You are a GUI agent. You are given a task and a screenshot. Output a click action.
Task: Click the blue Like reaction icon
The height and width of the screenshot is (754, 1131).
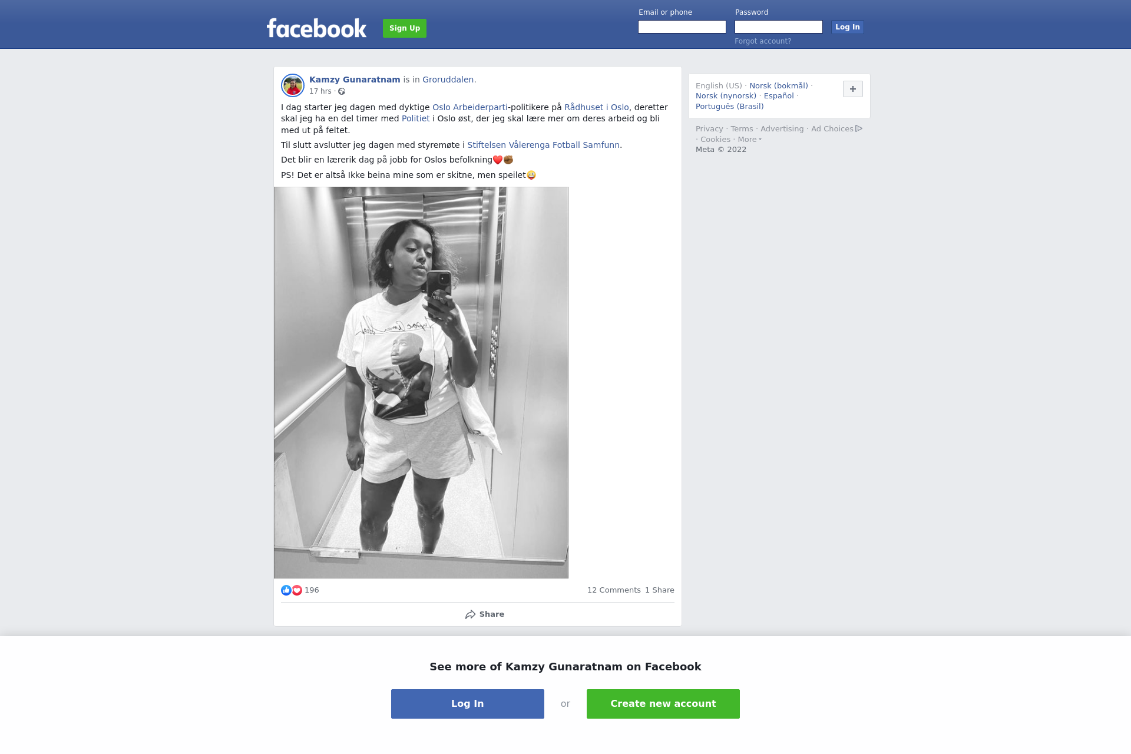tap(286, 590)
